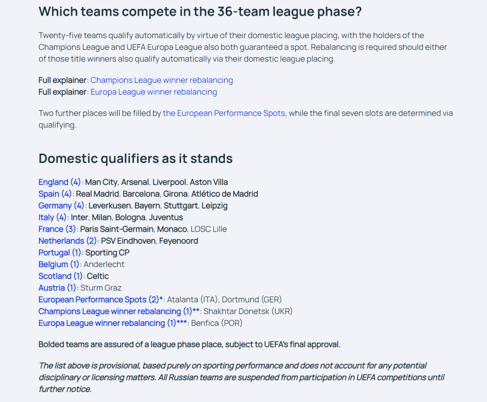Screen dimensions: 487x402
Task: Follow the France (3) link
Action: [57, 229]
